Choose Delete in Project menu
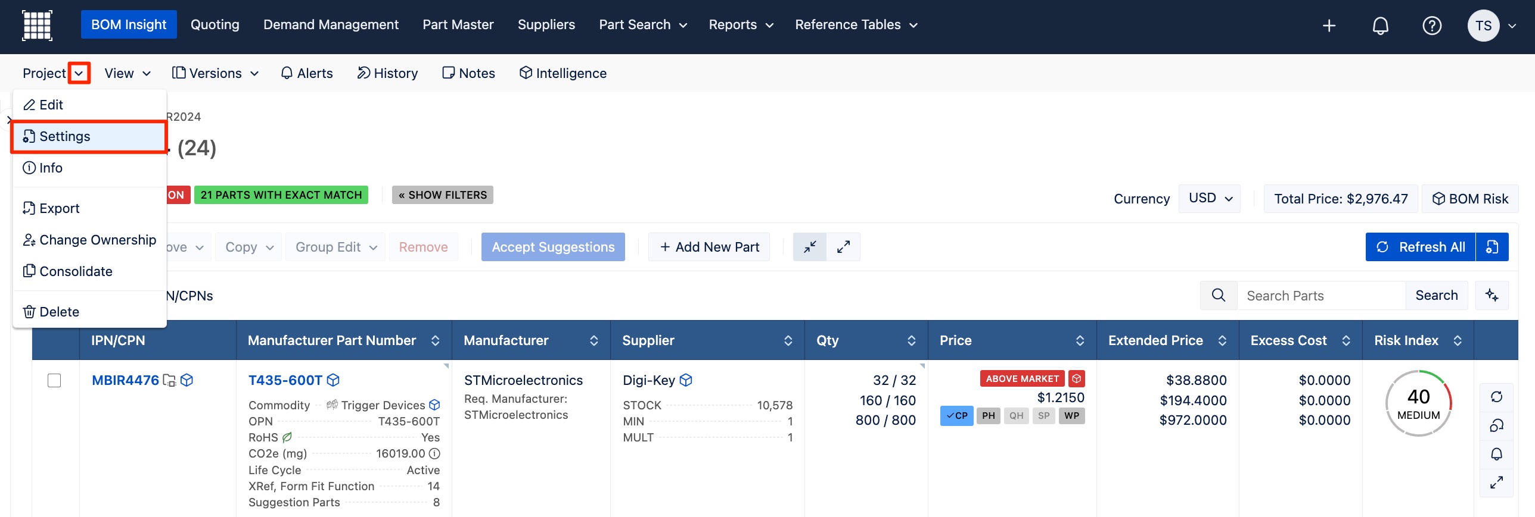Viewport: 1535px width, 517px height. pyautogui.click(x=89, y=312)
